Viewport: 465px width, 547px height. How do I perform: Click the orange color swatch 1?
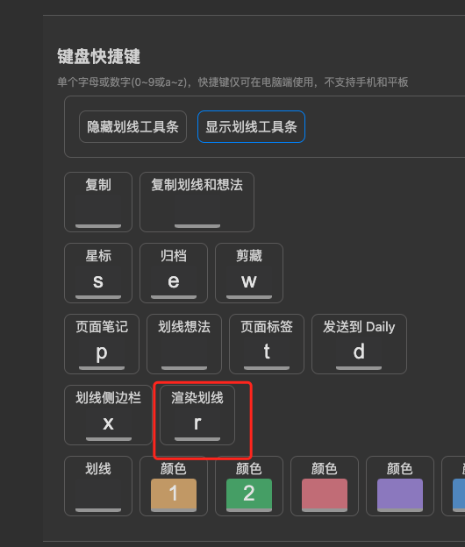174,496
